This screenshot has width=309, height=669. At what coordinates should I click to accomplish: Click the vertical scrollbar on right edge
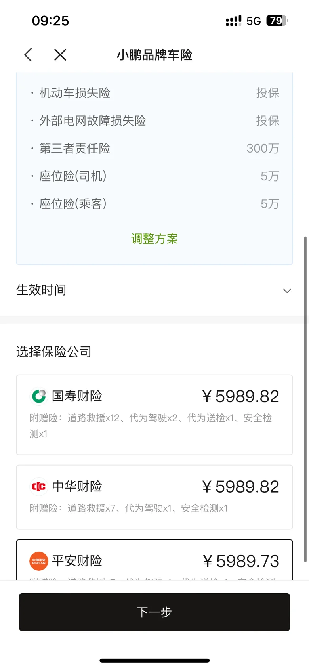point(305,399)
